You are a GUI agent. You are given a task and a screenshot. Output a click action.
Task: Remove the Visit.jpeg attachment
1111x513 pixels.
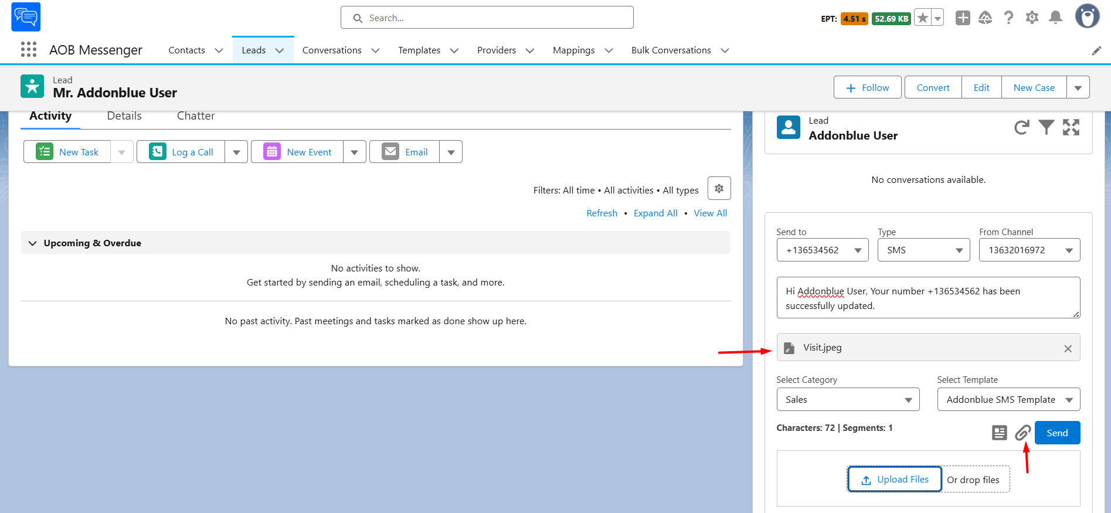click(x=1068, y=349)
